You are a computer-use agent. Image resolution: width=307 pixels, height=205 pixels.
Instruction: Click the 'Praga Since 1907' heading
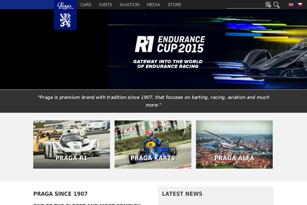point(60,194)
